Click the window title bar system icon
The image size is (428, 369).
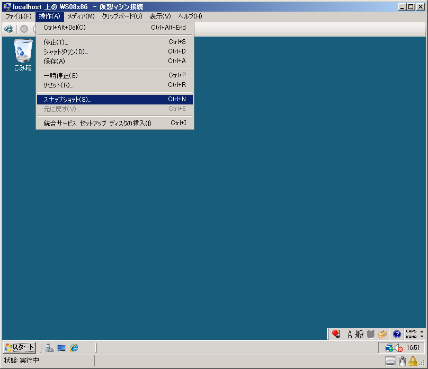point(7,7)
